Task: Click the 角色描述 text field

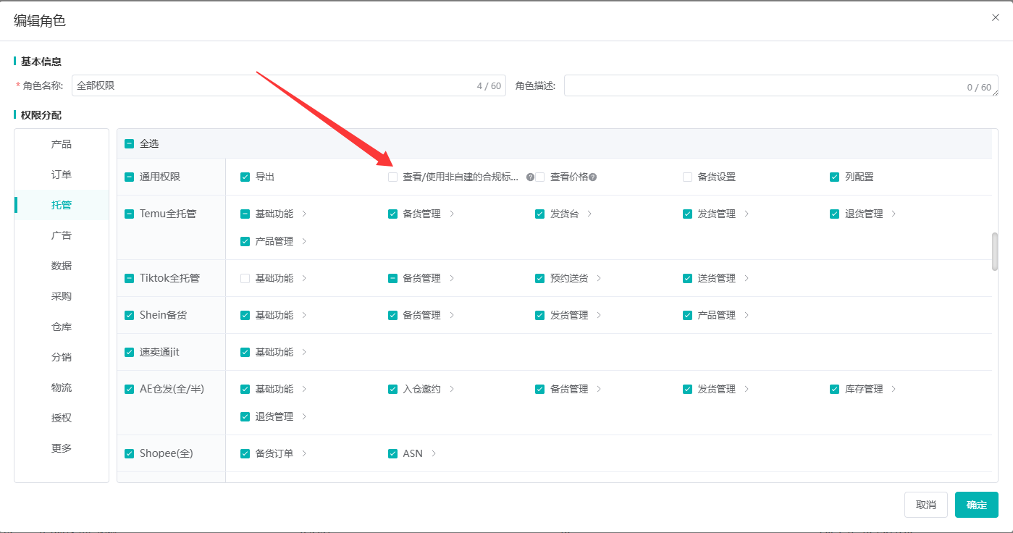Action: click(781, 85)
